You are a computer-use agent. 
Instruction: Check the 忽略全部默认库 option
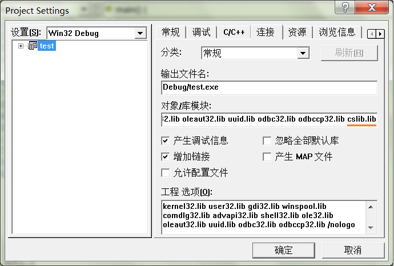pos(267,140)
